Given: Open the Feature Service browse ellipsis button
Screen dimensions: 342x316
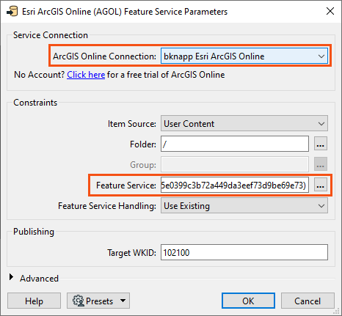Looking at the screenshot, I should (321, 185).
